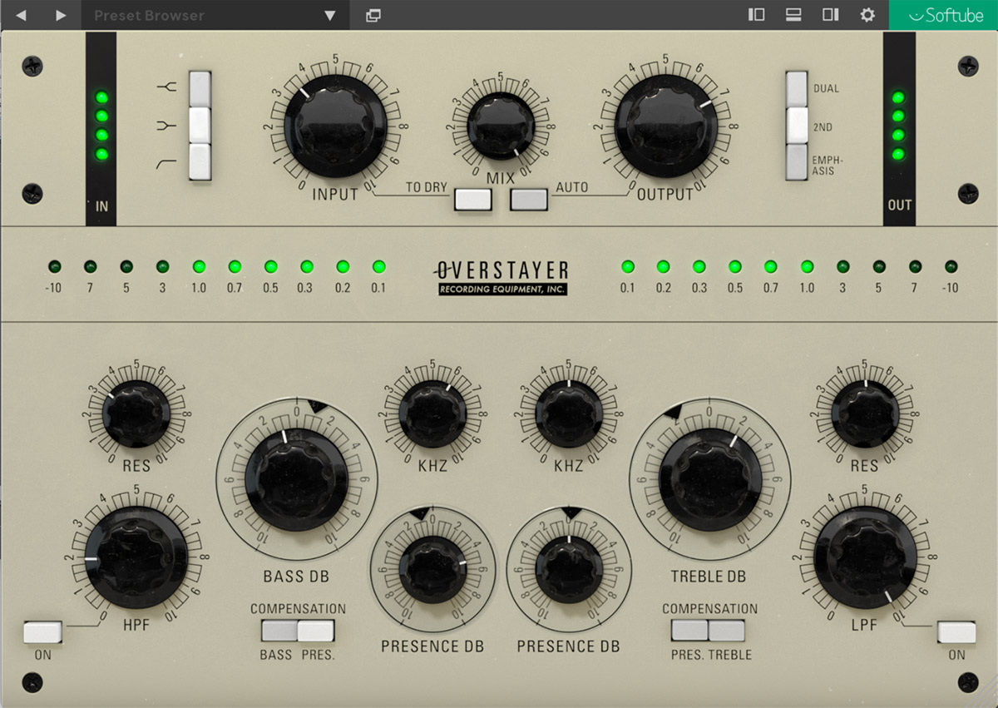This screenshot has width=998, height=708.
Task: Select the right panel layout icon
Action: pyautogui.click(x=830, y=14)
